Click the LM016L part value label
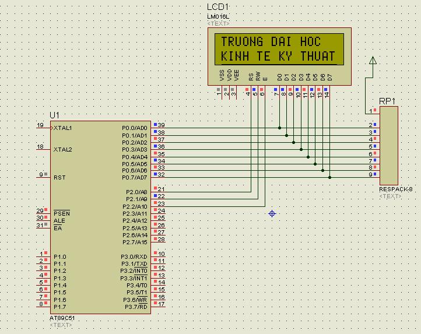Viewport: 421px width, 334px height. point(218,17)
